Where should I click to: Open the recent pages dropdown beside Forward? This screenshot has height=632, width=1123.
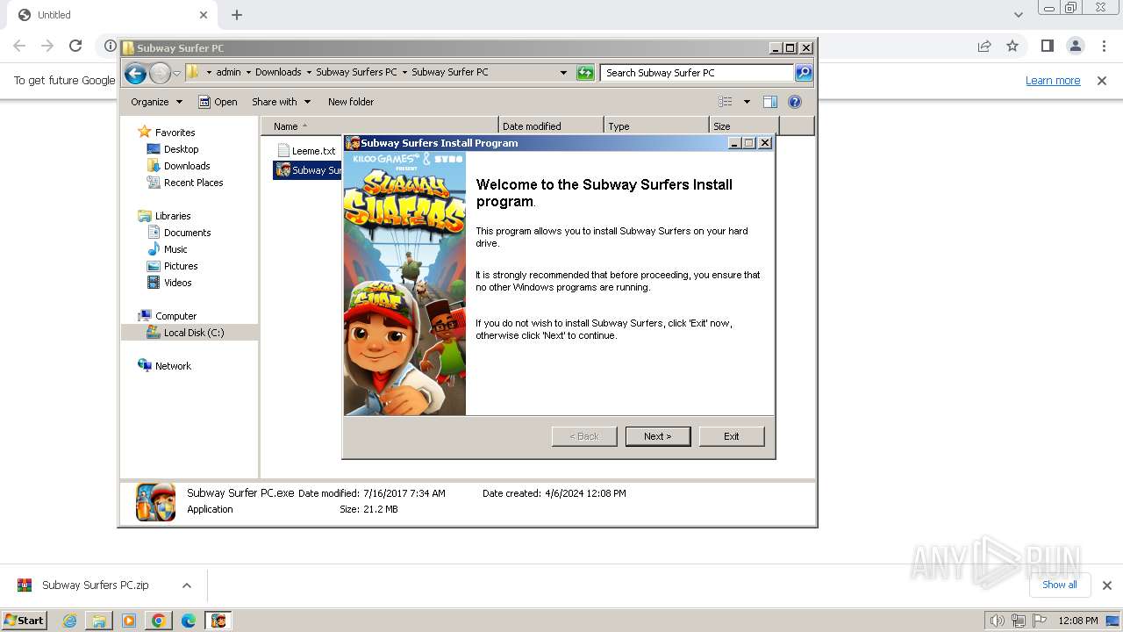[x=176, y=73]
